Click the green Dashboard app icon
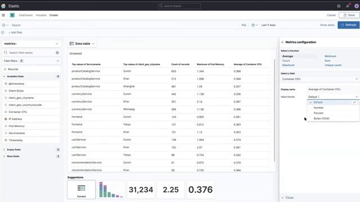 [12, 15]
